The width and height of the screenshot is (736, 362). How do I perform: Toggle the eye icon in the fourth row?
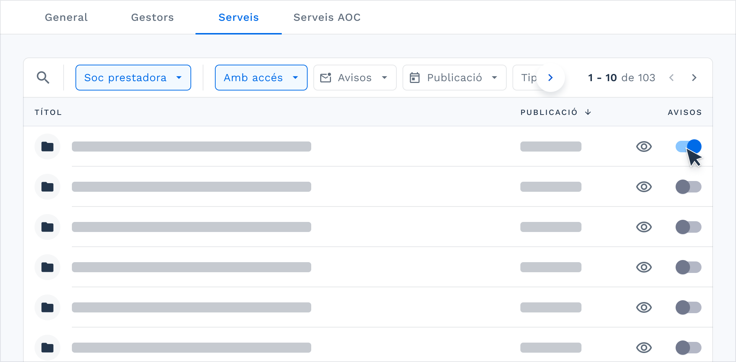[x=644, y=267]
